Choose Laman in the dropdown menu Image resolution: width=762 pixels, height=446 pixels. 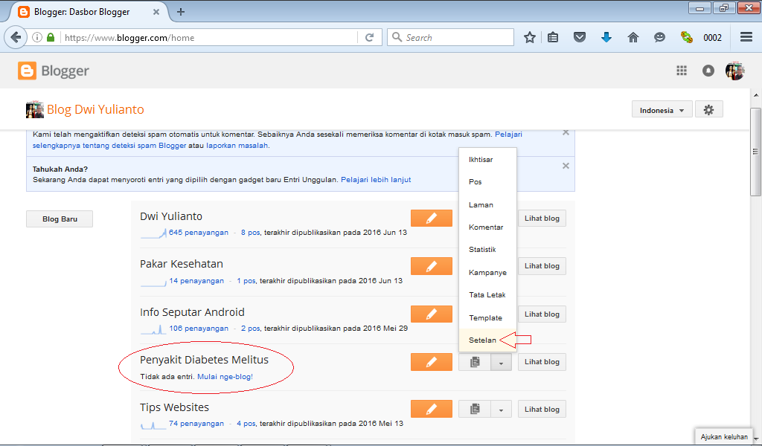(487, 205)
